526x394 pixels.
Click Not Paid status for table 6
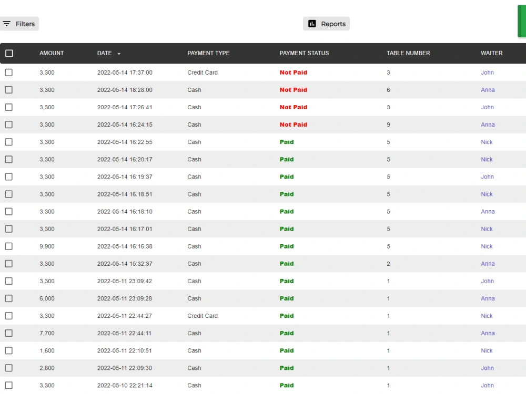(294, 90)
